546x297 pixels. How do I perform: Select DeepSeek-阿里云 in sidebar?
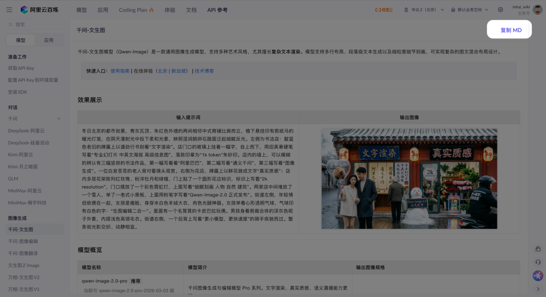point(26,131)
